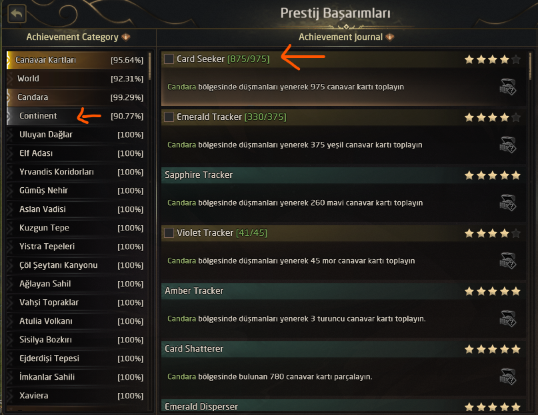Expand the Continent category arrow

10,116
